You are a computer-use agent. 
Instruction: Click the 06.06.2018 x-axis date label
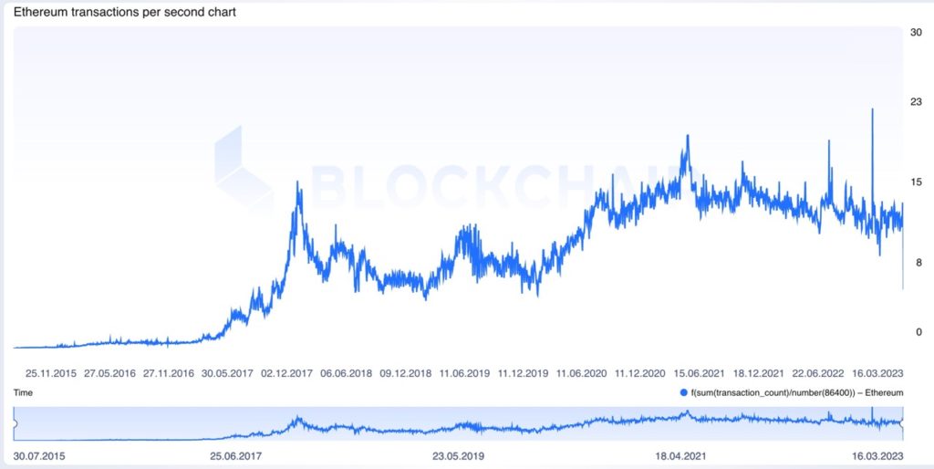tap(346, 374)
